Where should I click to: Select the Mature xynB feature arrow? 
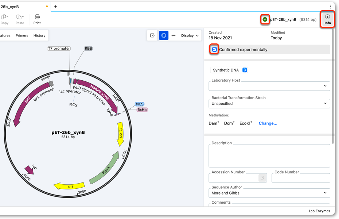tap(99, 94)
